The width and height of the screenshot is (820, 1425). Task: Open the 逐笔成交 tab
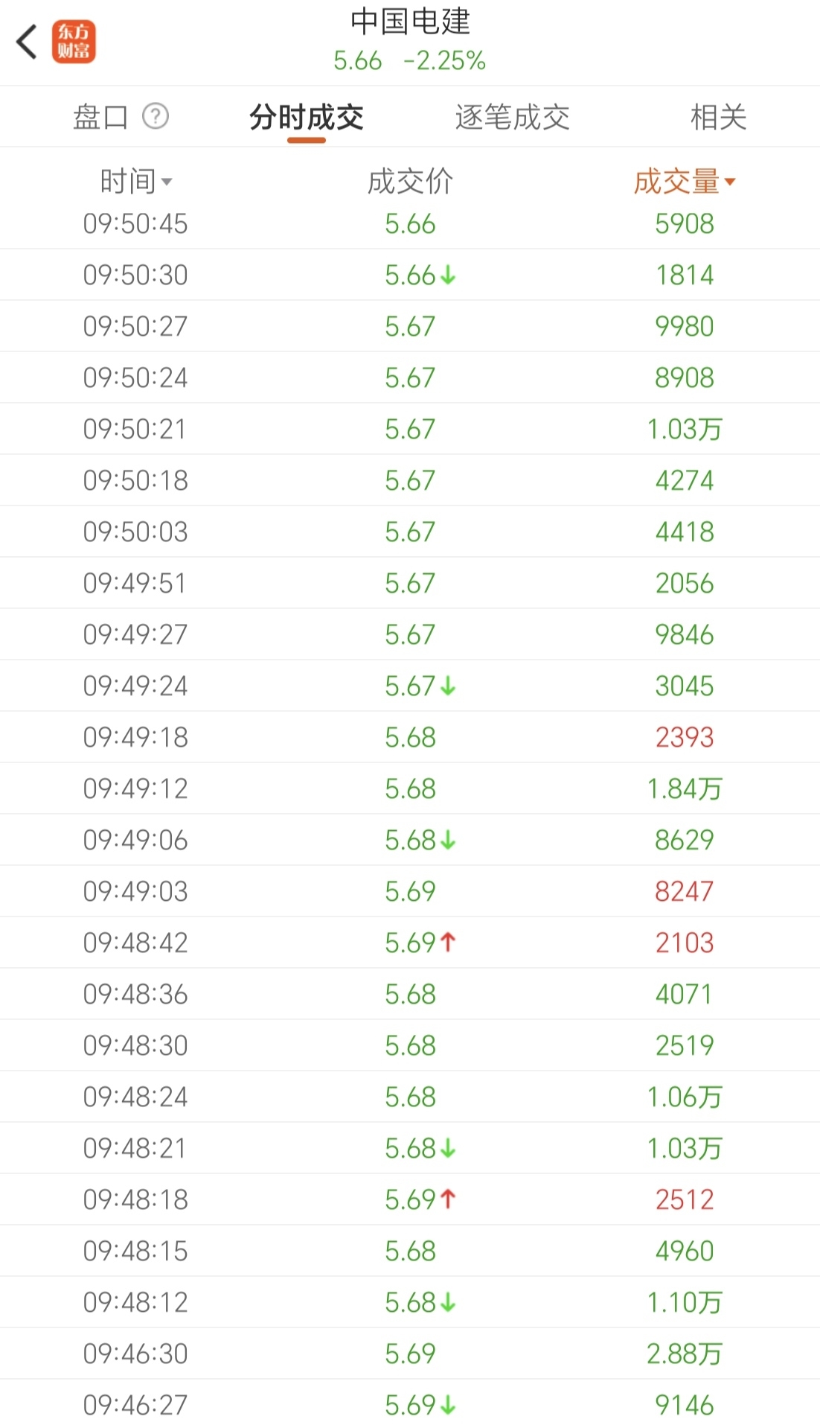pyautogui.click(x=512, y=117)
